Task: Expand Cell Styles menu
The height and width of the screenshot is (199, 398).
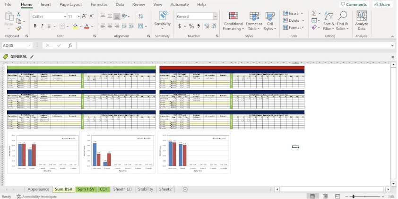Action: [x=270, y=21]
